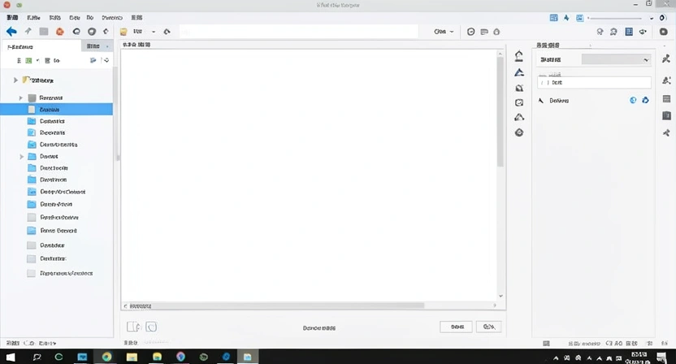676x364 pixels.
Task: Click the green grid icon in left panel toolbar
Action: (28, 60)
